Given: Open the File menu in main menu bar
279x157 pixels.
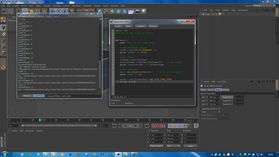Looking at the screenshot, I should click(x=3, y=6).
